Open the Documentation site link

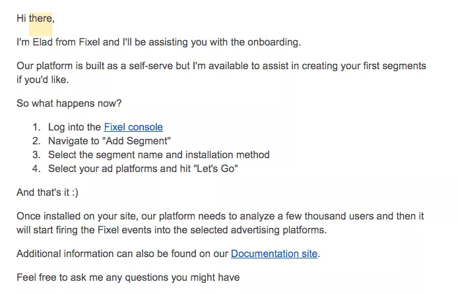click(274, 254)
